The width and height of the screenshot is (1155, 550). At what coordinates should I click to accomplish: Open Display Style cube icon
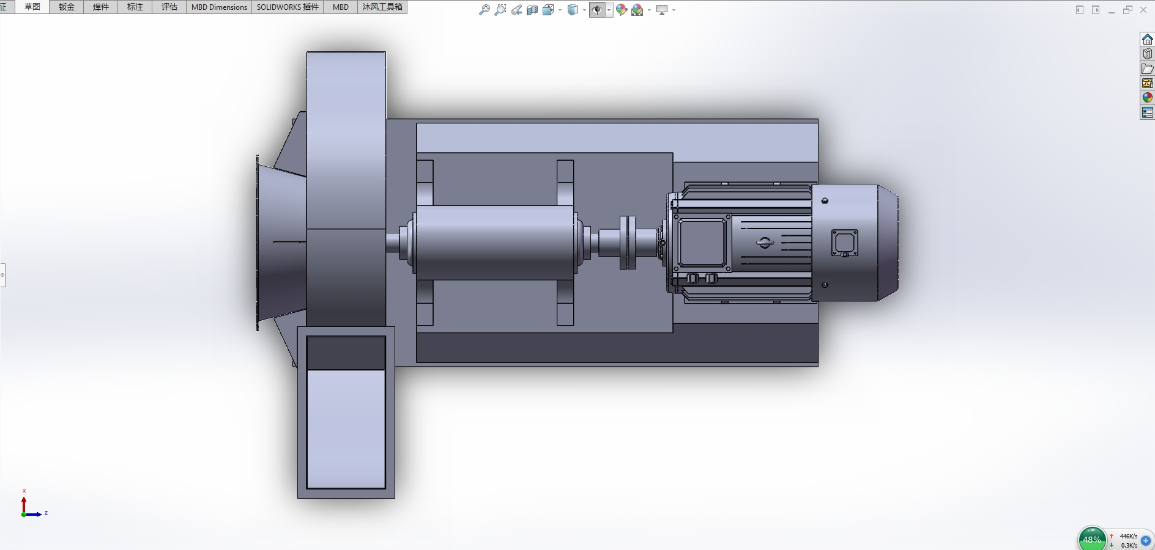tap(573, 10)
